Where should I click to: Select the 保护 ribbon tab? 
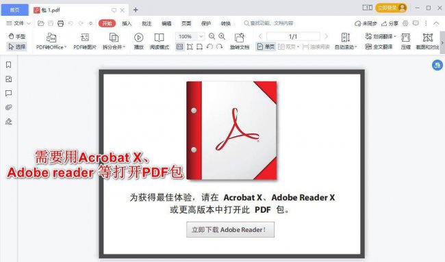(206, 23)
